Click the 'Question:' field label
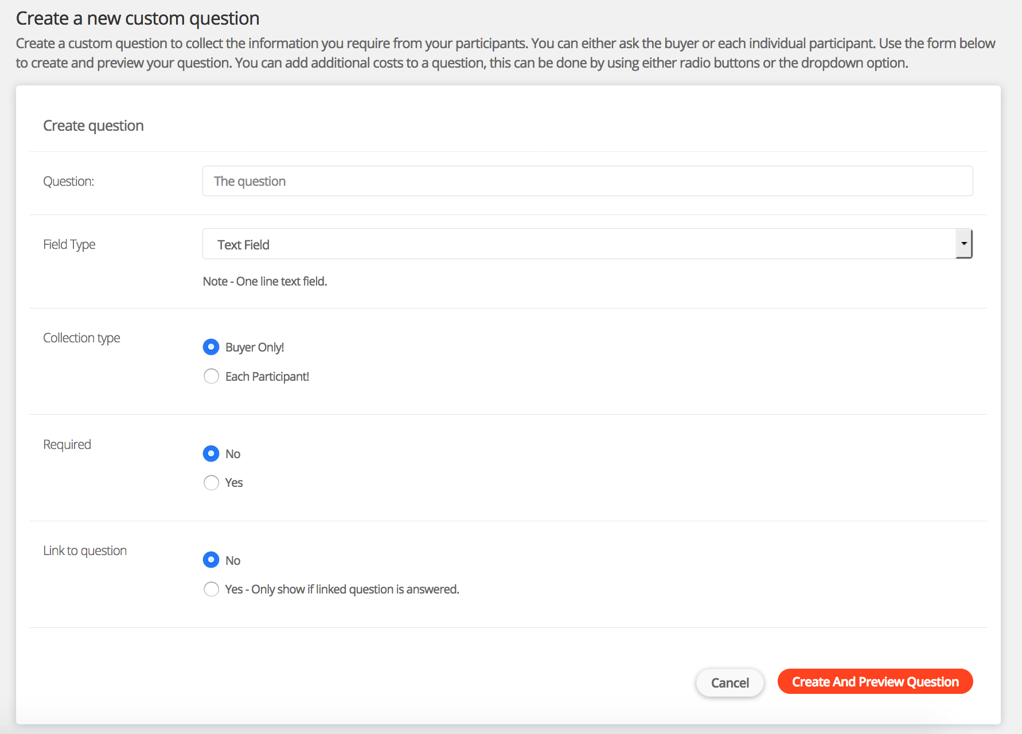The image size is (1022, 734). click(69, 181)
